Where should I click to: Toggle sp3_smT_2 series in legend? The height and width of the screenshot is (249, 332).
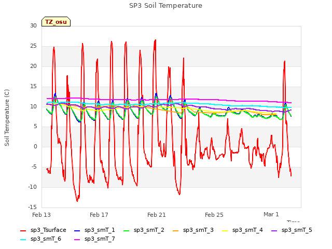click(x=144, y=230)
